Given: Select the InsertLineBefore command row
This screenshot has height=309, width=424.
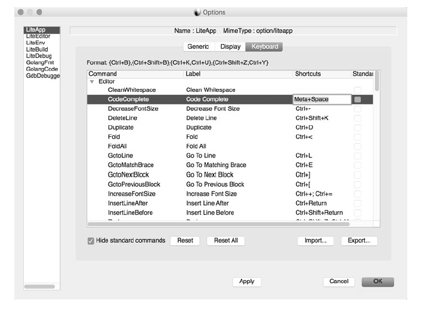Looking at the screenshot, I should (x=230, y=213).
